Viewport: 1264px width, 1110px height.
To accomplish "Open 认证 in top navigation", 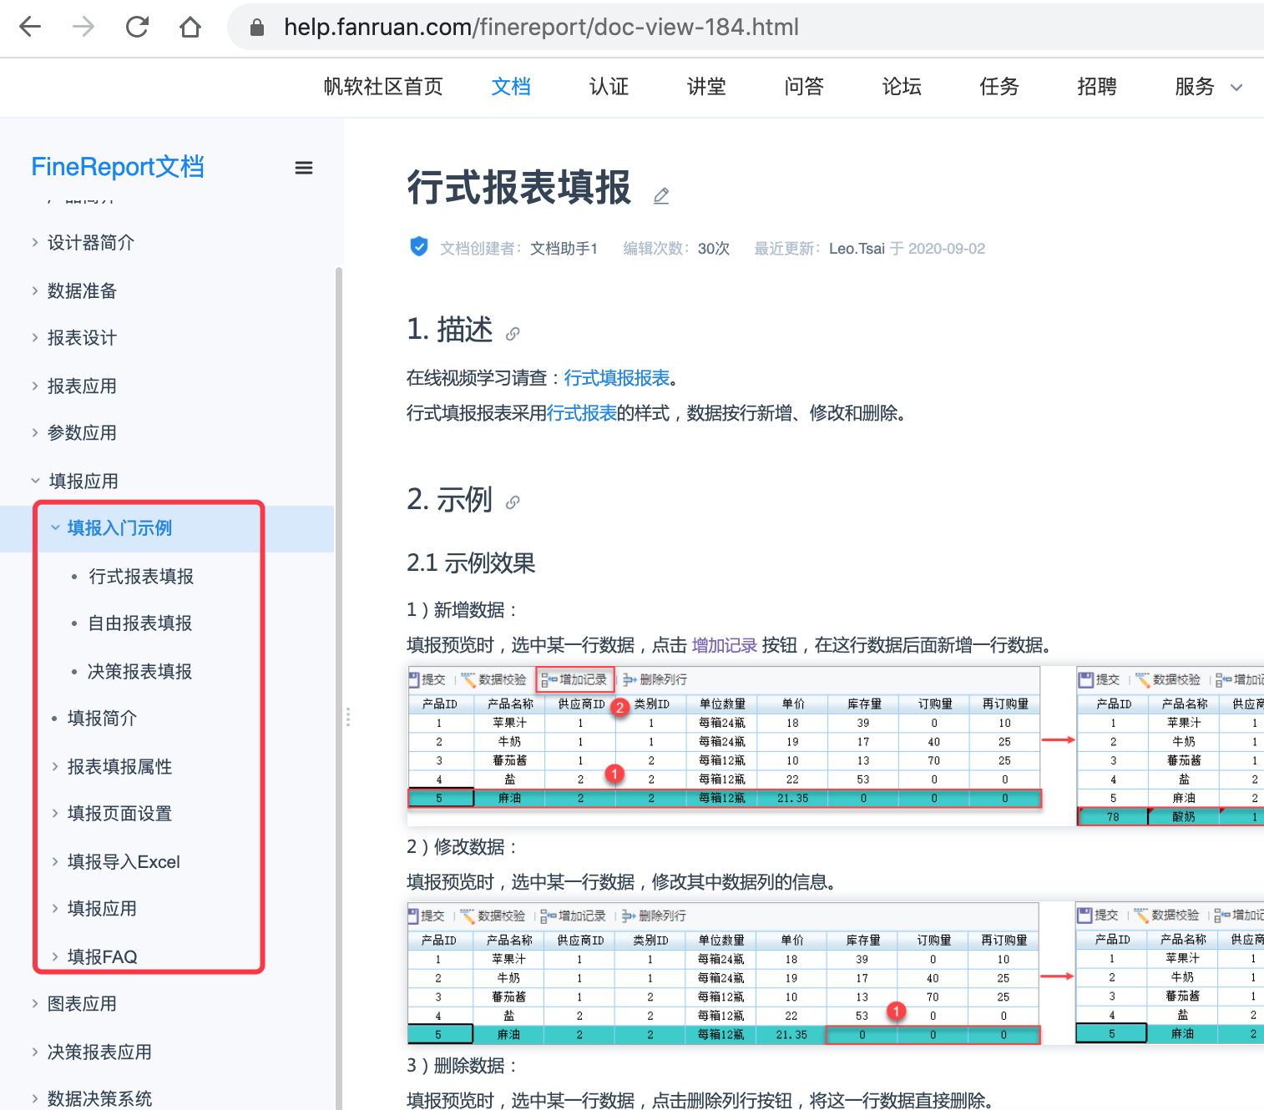I will click(609, 87).
